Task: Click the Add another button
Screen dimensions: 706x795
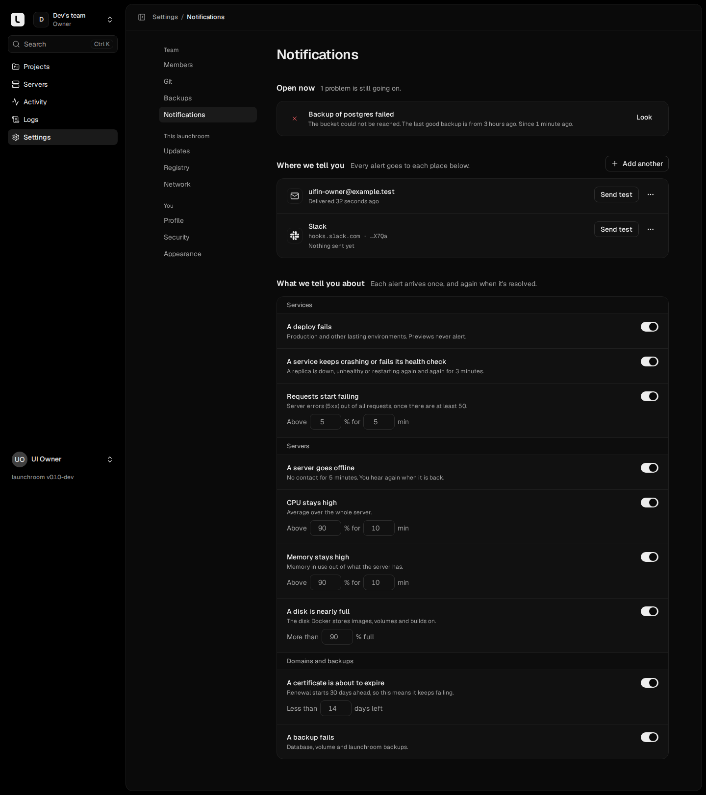Action: tap(637, 164)
